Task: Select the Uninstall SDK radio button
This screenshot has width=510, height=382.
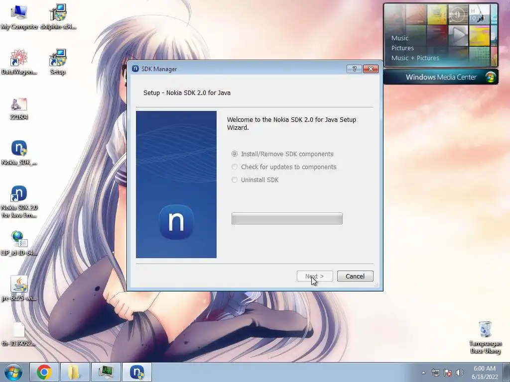Action: click(x=234, y=180)
